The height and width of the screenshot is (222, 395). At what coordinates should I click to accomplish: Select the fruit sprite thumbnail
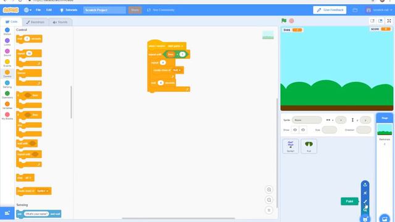click(x=309, y=146)
